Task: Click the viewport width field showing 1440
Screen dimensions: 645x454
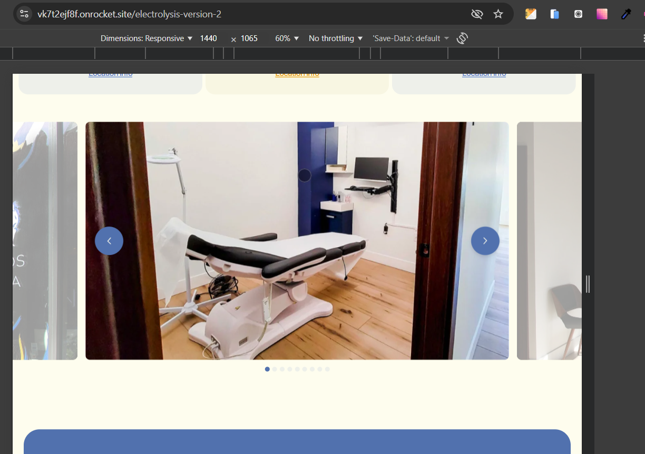Action: point(209,38)
